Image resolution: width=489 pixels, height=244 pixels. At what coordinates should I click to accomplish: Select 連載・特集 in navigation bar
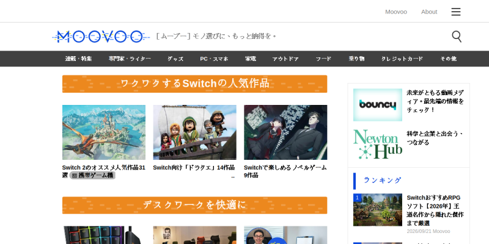[x=78, y=59]
